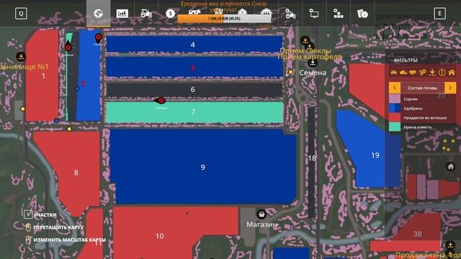
Task: Select the red vehicle marker near field 1
Action: click(x=68, y=47)
